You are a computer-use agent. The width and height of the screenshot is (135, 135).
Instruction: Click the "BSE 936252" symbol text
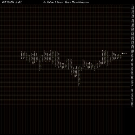click(8, 2)
